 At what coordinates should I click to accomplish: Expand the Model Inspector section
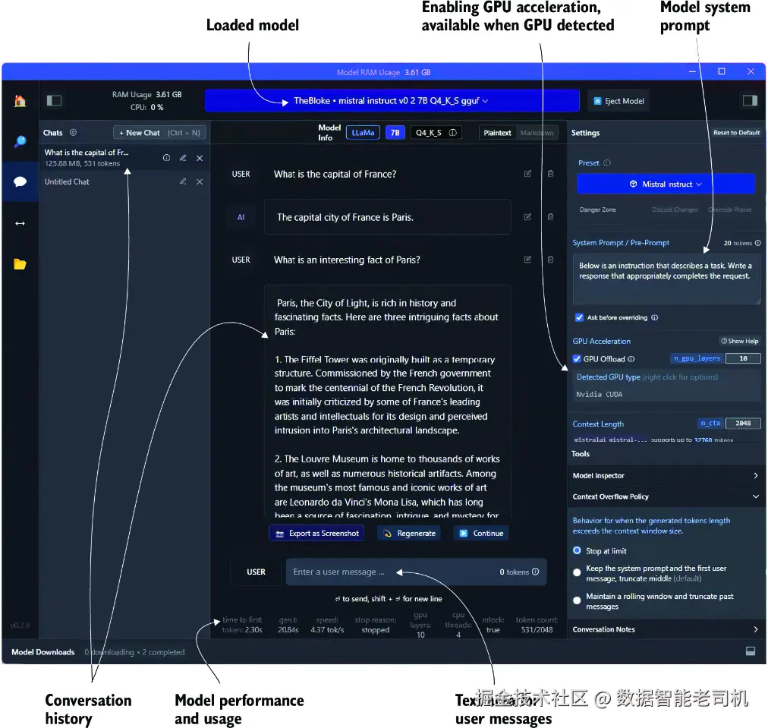tap(666, 475)
